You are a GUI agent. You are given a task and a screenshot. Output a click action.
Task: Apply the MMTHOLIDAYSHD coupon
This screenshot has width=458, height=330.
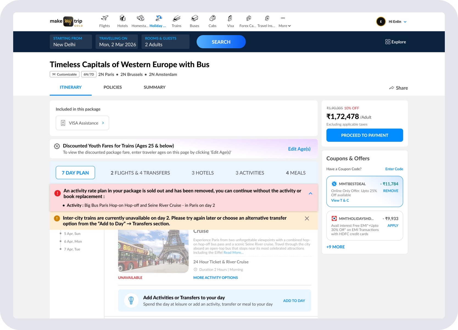tap(393, 225)
